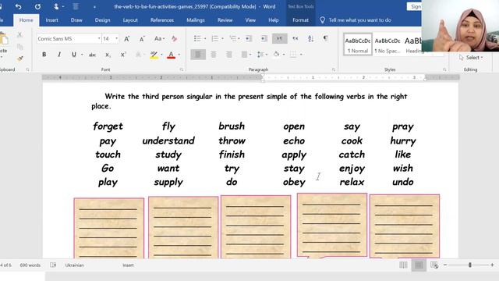Switch to Read Mode view icon

point(403,265)
